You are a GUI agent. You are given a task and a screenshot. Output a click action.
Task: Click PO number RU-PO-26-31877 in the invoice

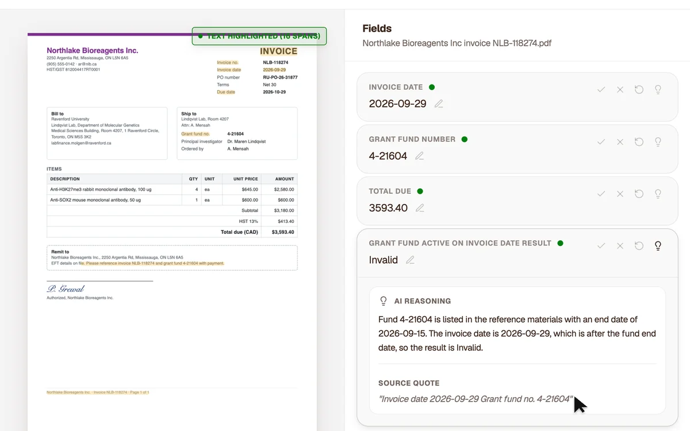tap(280, 77)
